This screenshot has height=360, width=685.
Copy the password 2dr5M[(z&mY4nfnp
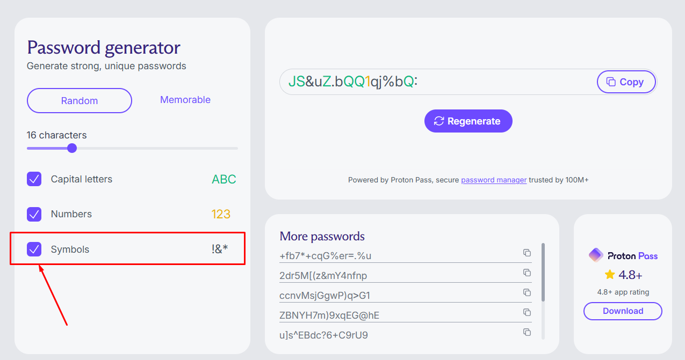coord(527,273)
